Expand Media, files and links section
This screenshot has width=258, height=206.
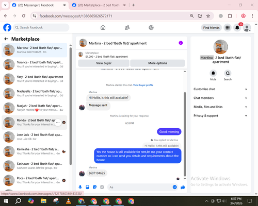220,107
